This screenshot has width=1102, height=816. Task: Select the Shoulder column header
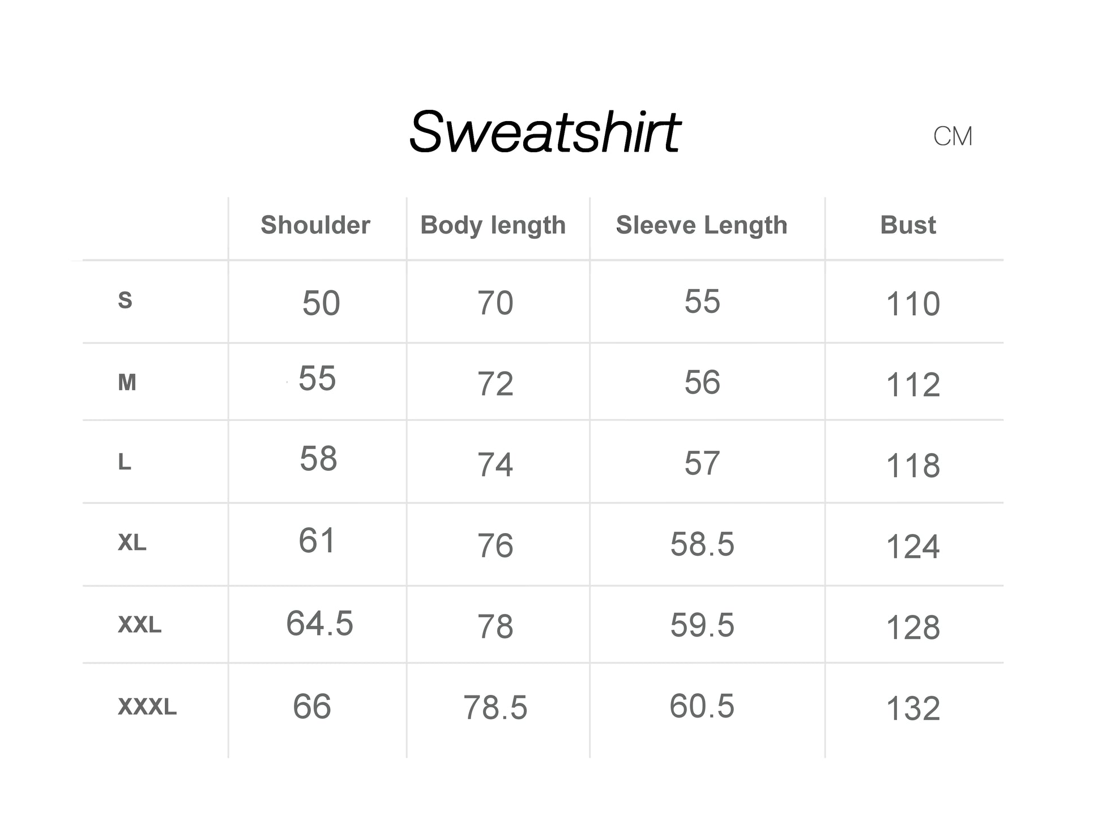pos(315,225)
